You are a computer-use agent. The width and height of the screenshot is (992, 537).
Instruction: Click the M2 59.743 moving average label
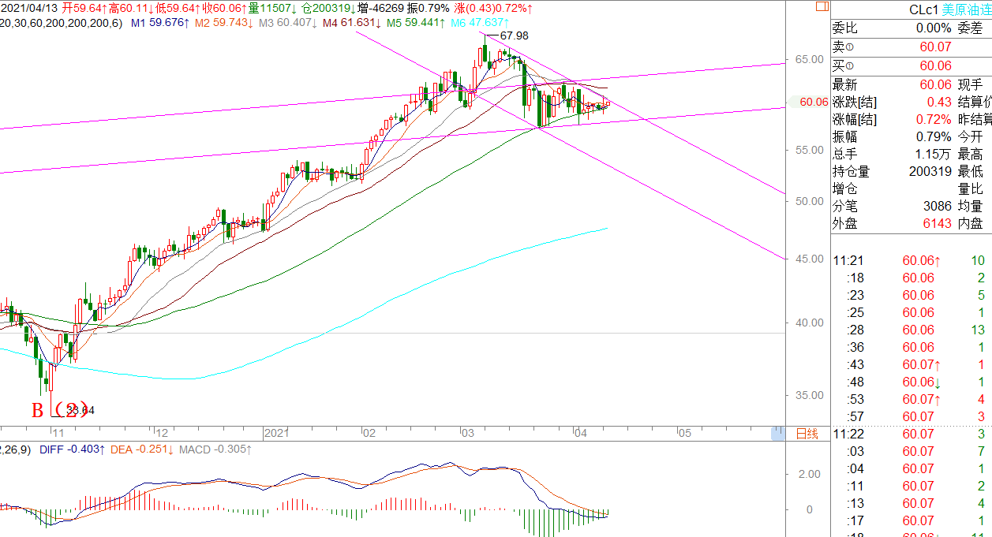pyautogui.click(x=223, y=24)
